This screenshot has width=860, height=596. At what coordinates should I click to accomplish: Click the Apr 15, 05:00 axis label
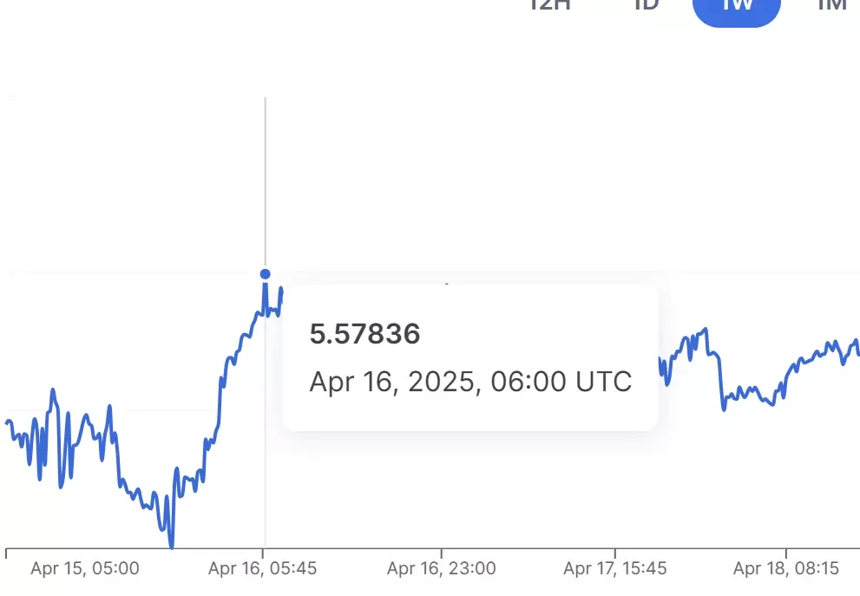(x=85, y=568)
